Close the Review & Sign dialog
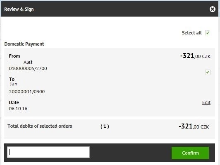 pyautogui.click(x=213, y=9)
